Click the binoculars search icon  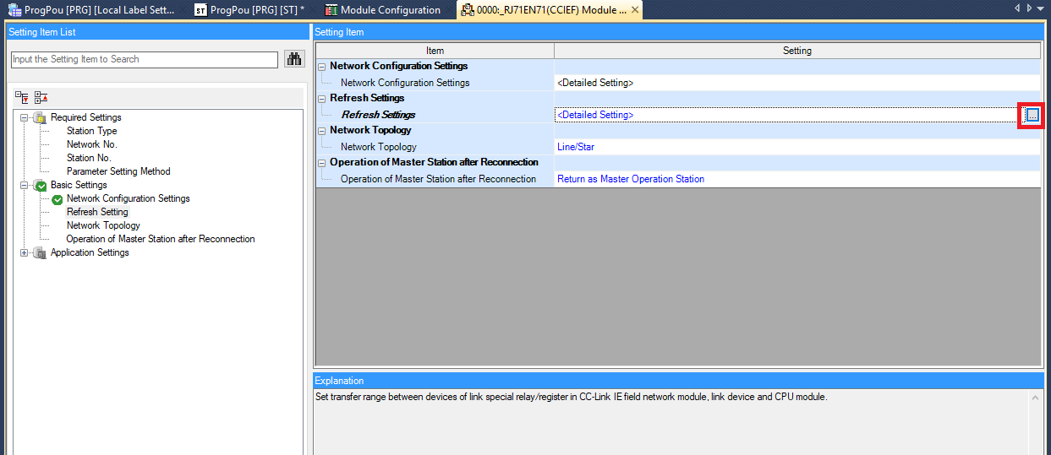click(294, 59)
